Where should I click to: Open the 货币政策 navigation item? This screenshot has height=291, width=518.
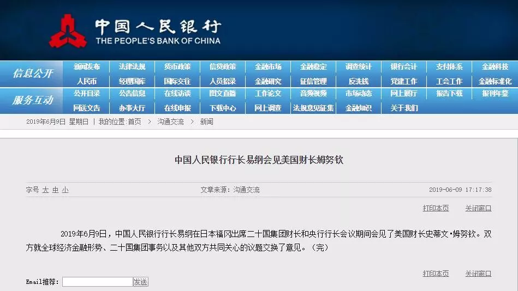coord(177,67)
